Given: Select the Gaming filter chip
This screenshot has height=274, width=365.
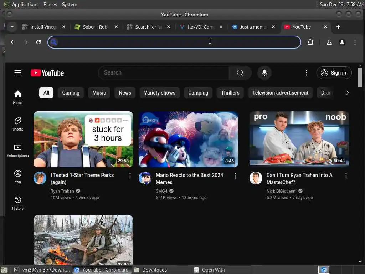Looking at the screenshot, I should tap(71, 93).
